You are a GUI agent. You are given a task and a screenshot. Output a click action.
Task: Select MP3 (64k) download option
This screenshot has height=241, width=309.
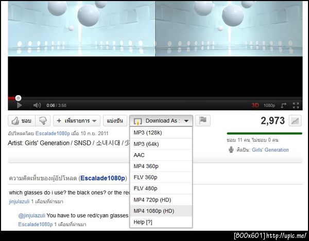point(161,144)
